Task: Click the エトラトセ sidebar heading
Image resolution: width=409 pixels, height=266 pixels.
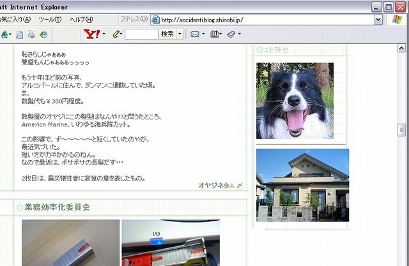Action: [276, 50]
